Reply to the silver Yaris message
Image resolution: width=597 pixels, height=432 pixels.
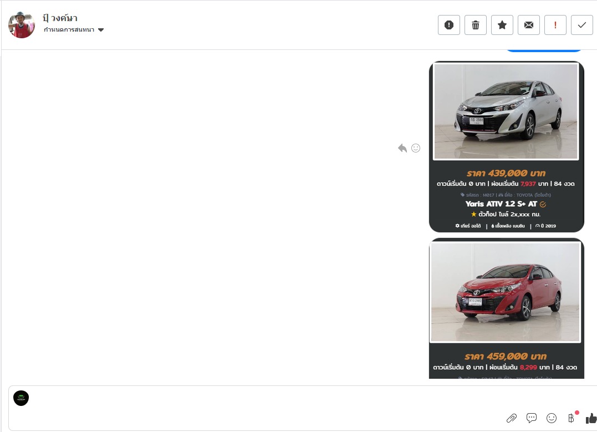402,148
